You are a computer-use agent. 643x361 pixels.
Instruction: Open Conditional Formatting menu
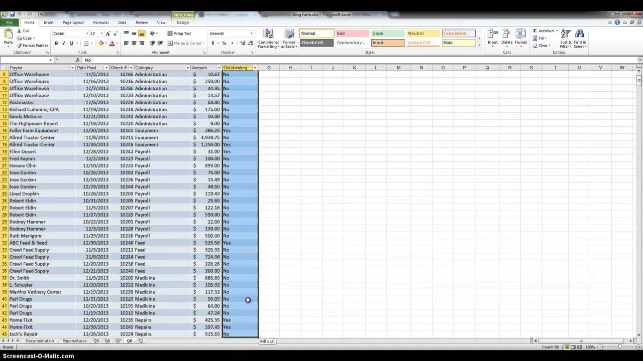coord(268,39)
